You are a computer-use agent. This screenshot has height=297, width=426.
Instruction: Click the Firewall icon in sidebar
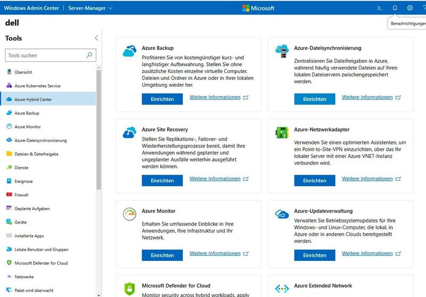point(9,194)
